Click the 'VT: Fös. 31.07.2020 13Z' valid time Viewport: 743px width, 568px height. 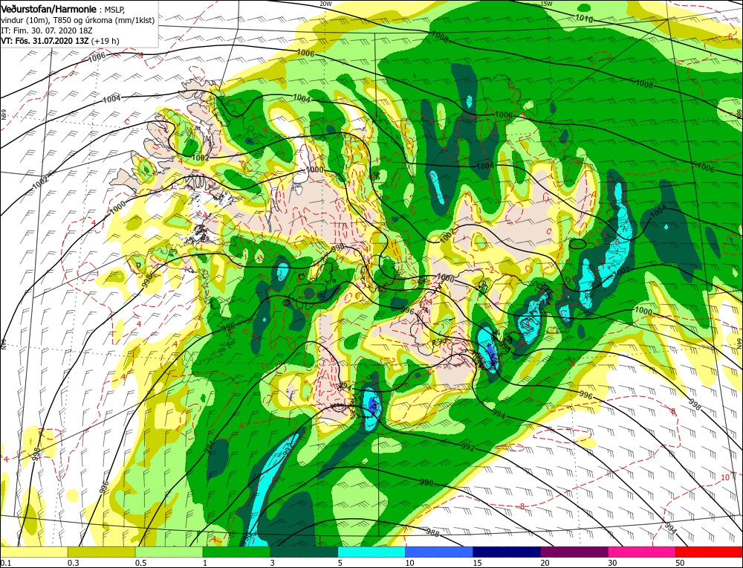(x=45, y=41)
